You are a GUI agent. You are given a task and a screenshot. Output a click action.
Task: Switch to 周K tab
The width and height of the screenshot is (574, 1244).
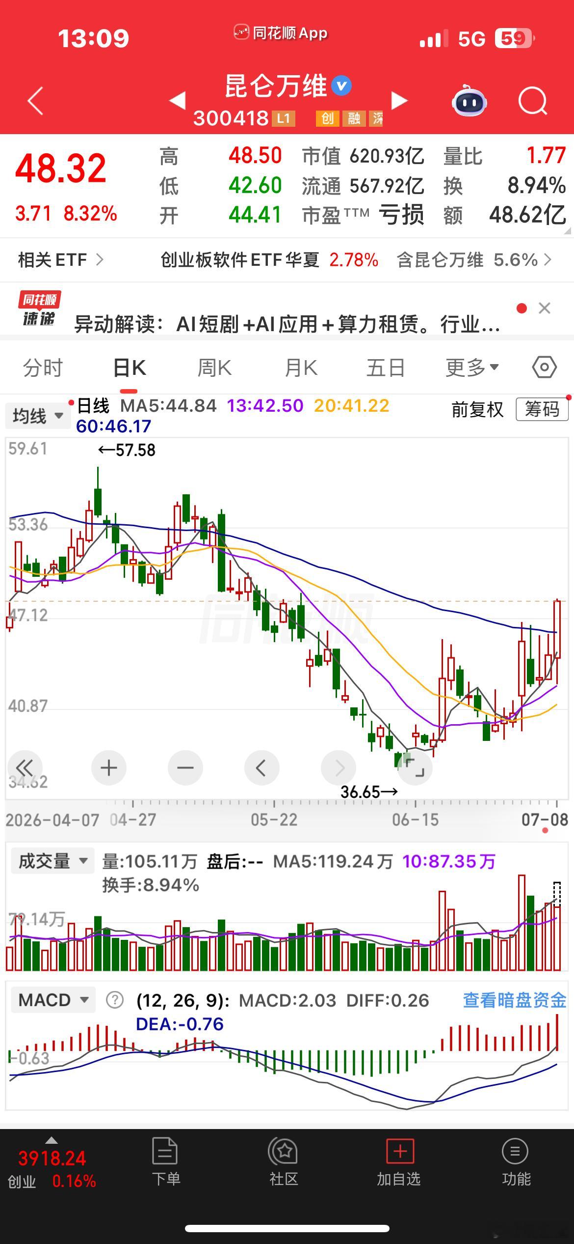click(214, 368)
